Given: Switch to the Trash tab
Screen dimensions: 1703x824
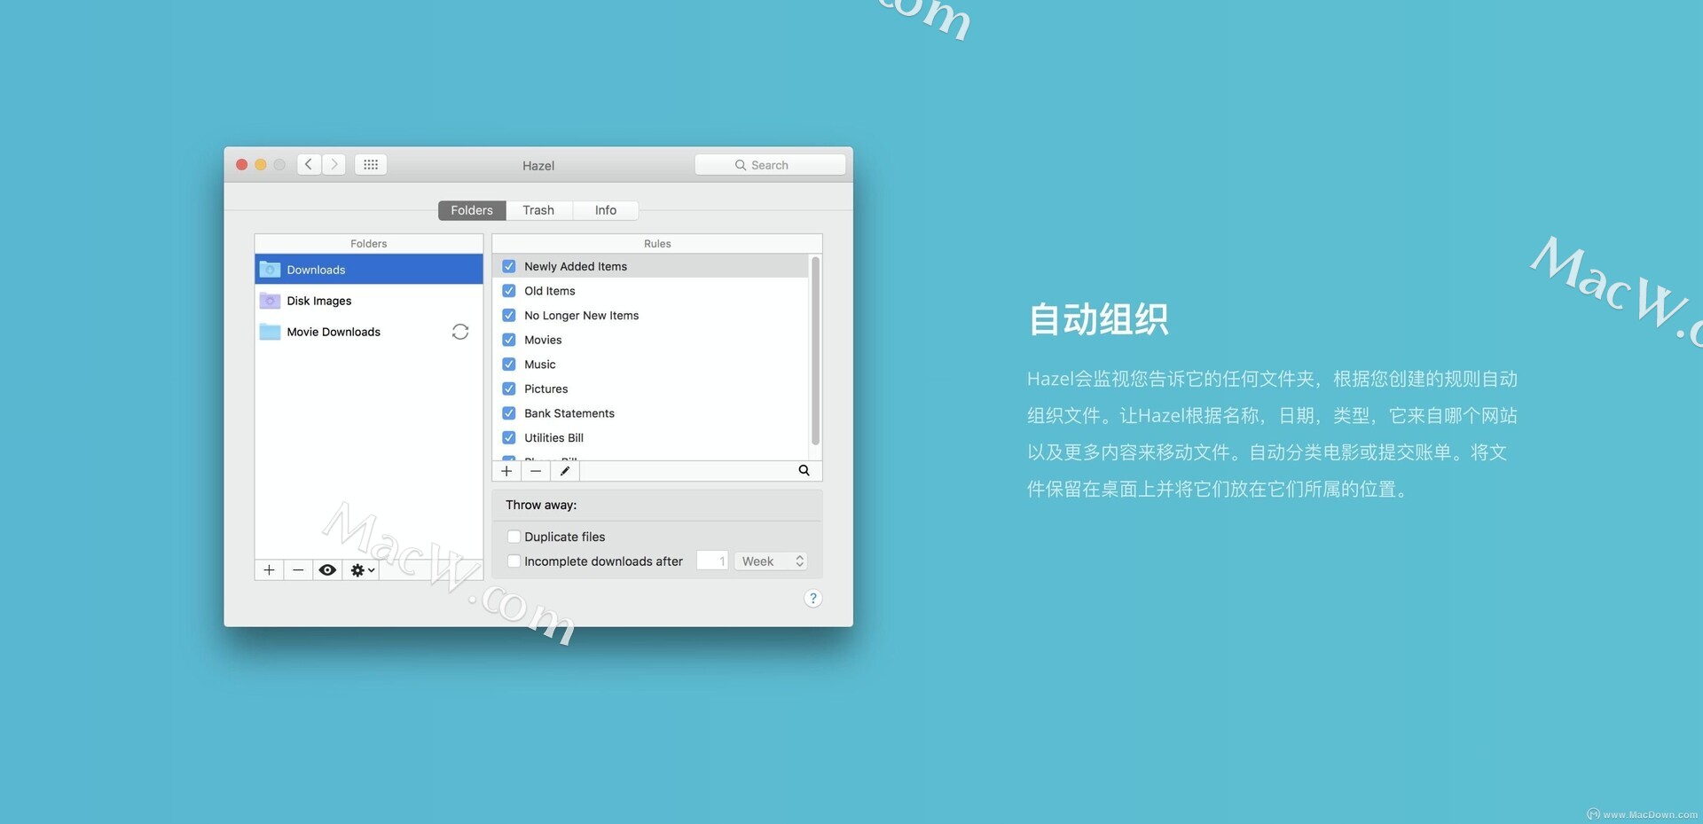Looking at the screenshot, I should click(x=538, y=210).
